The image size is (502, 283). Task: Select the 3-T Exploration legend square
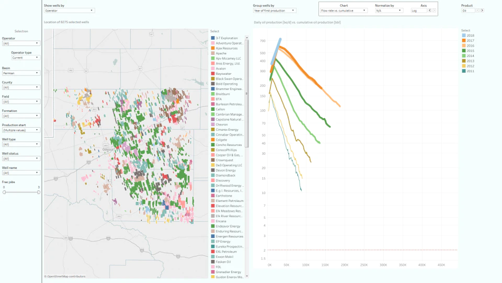pyautogui.click(x=213, y=38)
